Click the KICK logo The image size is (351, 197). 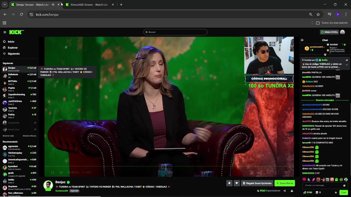16,32
